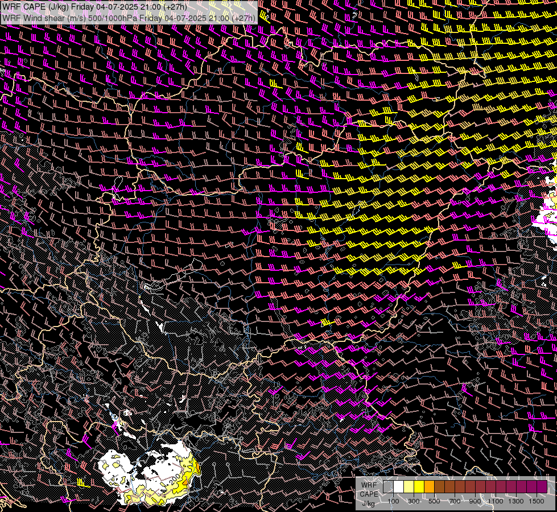Click the legend value 300
Image resolution: width=557 pixels, height=512 pixels.
[x=414, y=501]
